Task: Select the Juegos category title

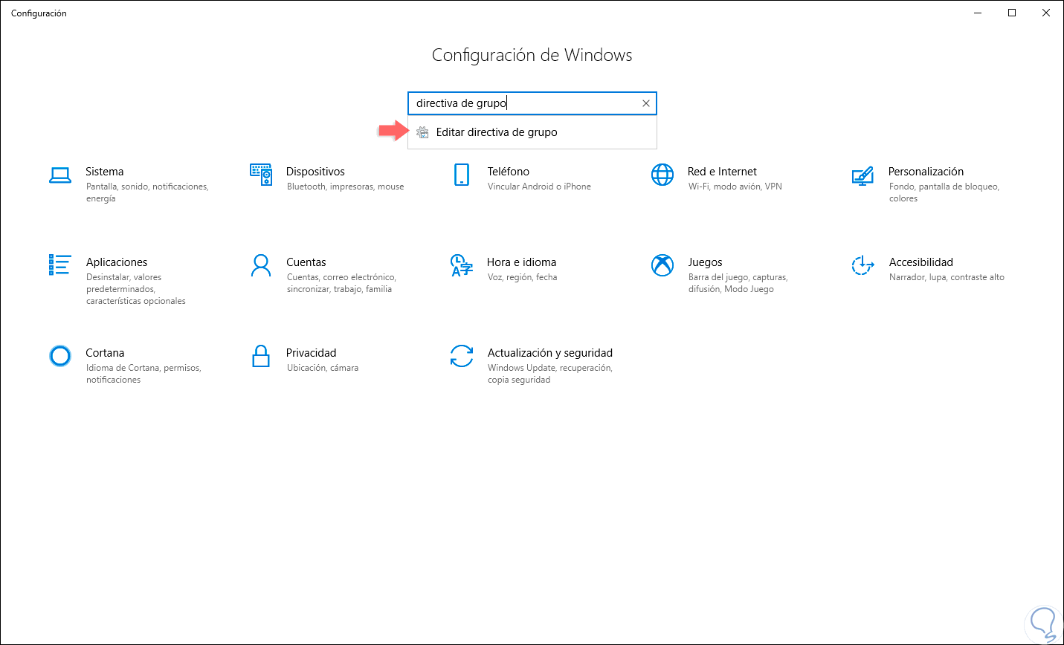Action: [x=705, y=262]
